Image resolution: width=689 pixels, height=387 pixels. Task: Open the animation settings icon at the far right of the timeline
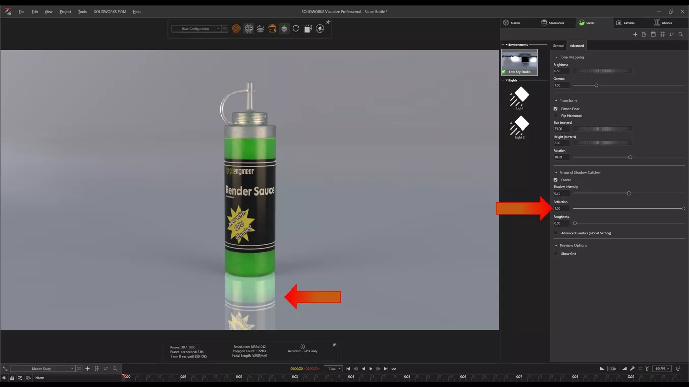678,369
